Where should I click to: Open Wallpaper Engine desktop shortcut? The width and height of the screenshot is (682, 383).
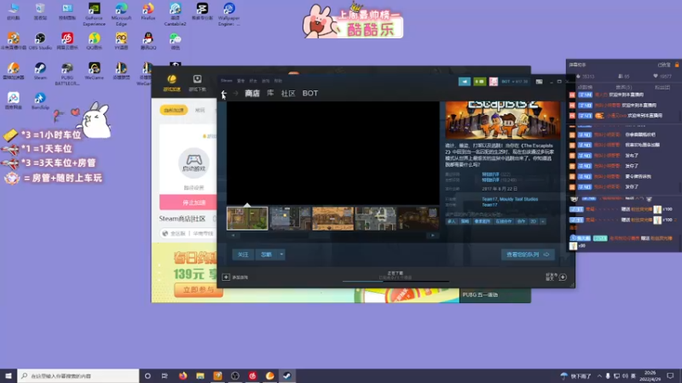[x=228, y=14]
